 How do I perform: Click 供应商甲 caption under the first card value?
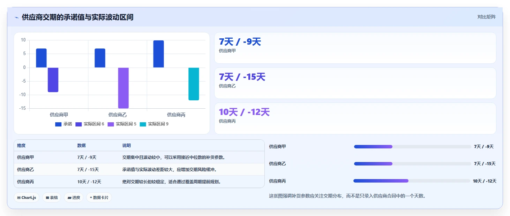click(x=227, y=51)
